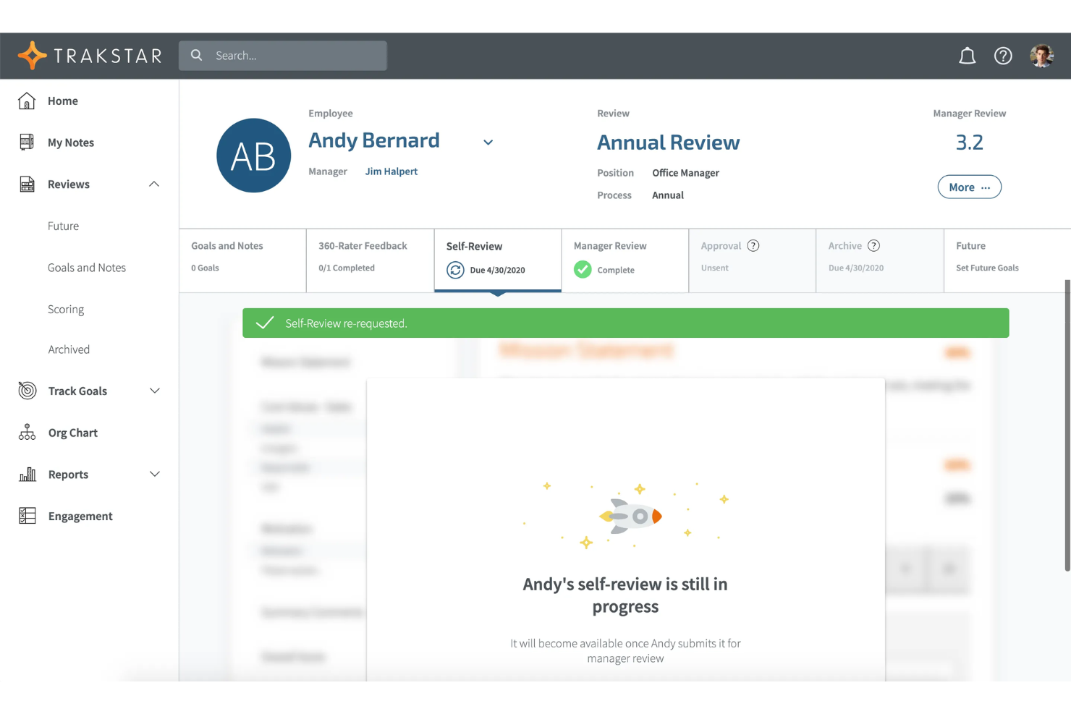
Task: Click the Approval help bubble icon
Action: (753, 246)
